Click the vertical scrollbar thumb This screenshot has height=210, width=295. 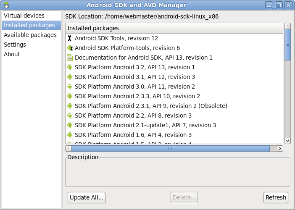pos(287,45)
